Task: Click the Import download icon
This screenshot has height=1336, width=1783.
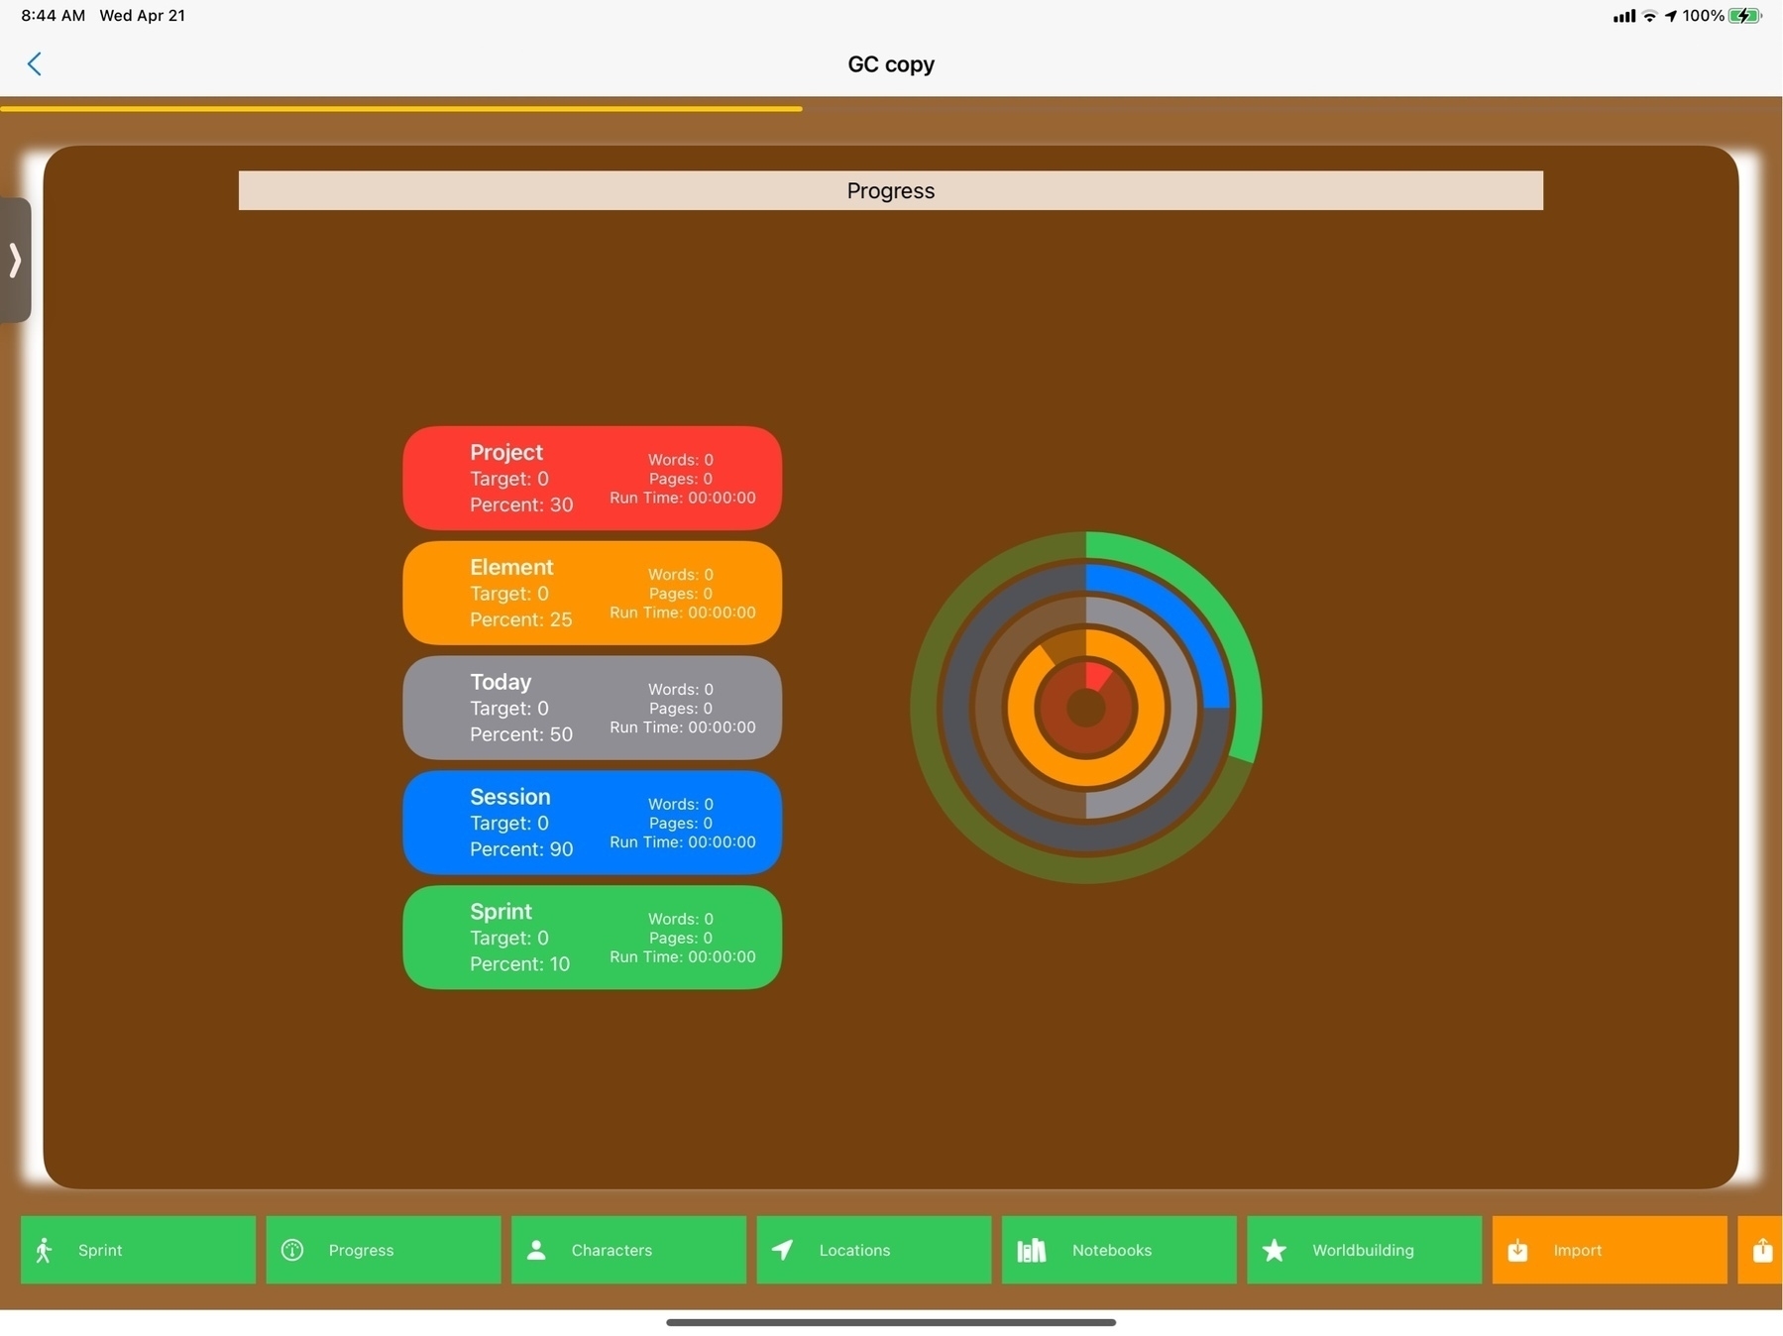Action: point(1517,1250)
